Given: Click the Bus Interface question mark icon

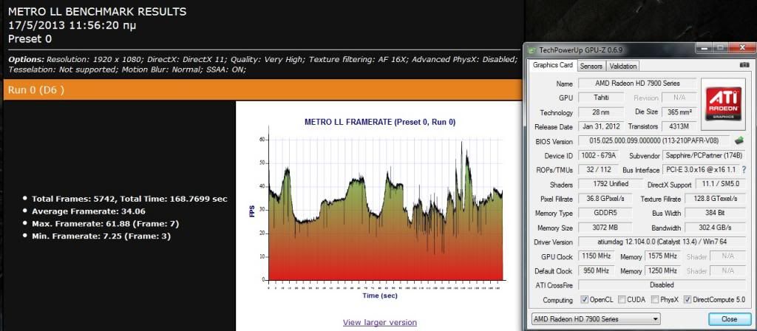Looking at the screenshot, I should pos(744,170).
